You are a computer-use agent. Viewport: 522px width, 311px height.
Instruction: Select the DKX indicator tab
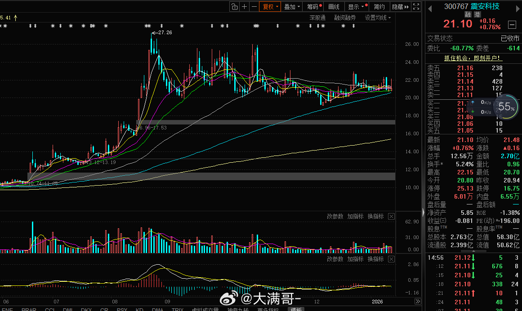(86, 309)
